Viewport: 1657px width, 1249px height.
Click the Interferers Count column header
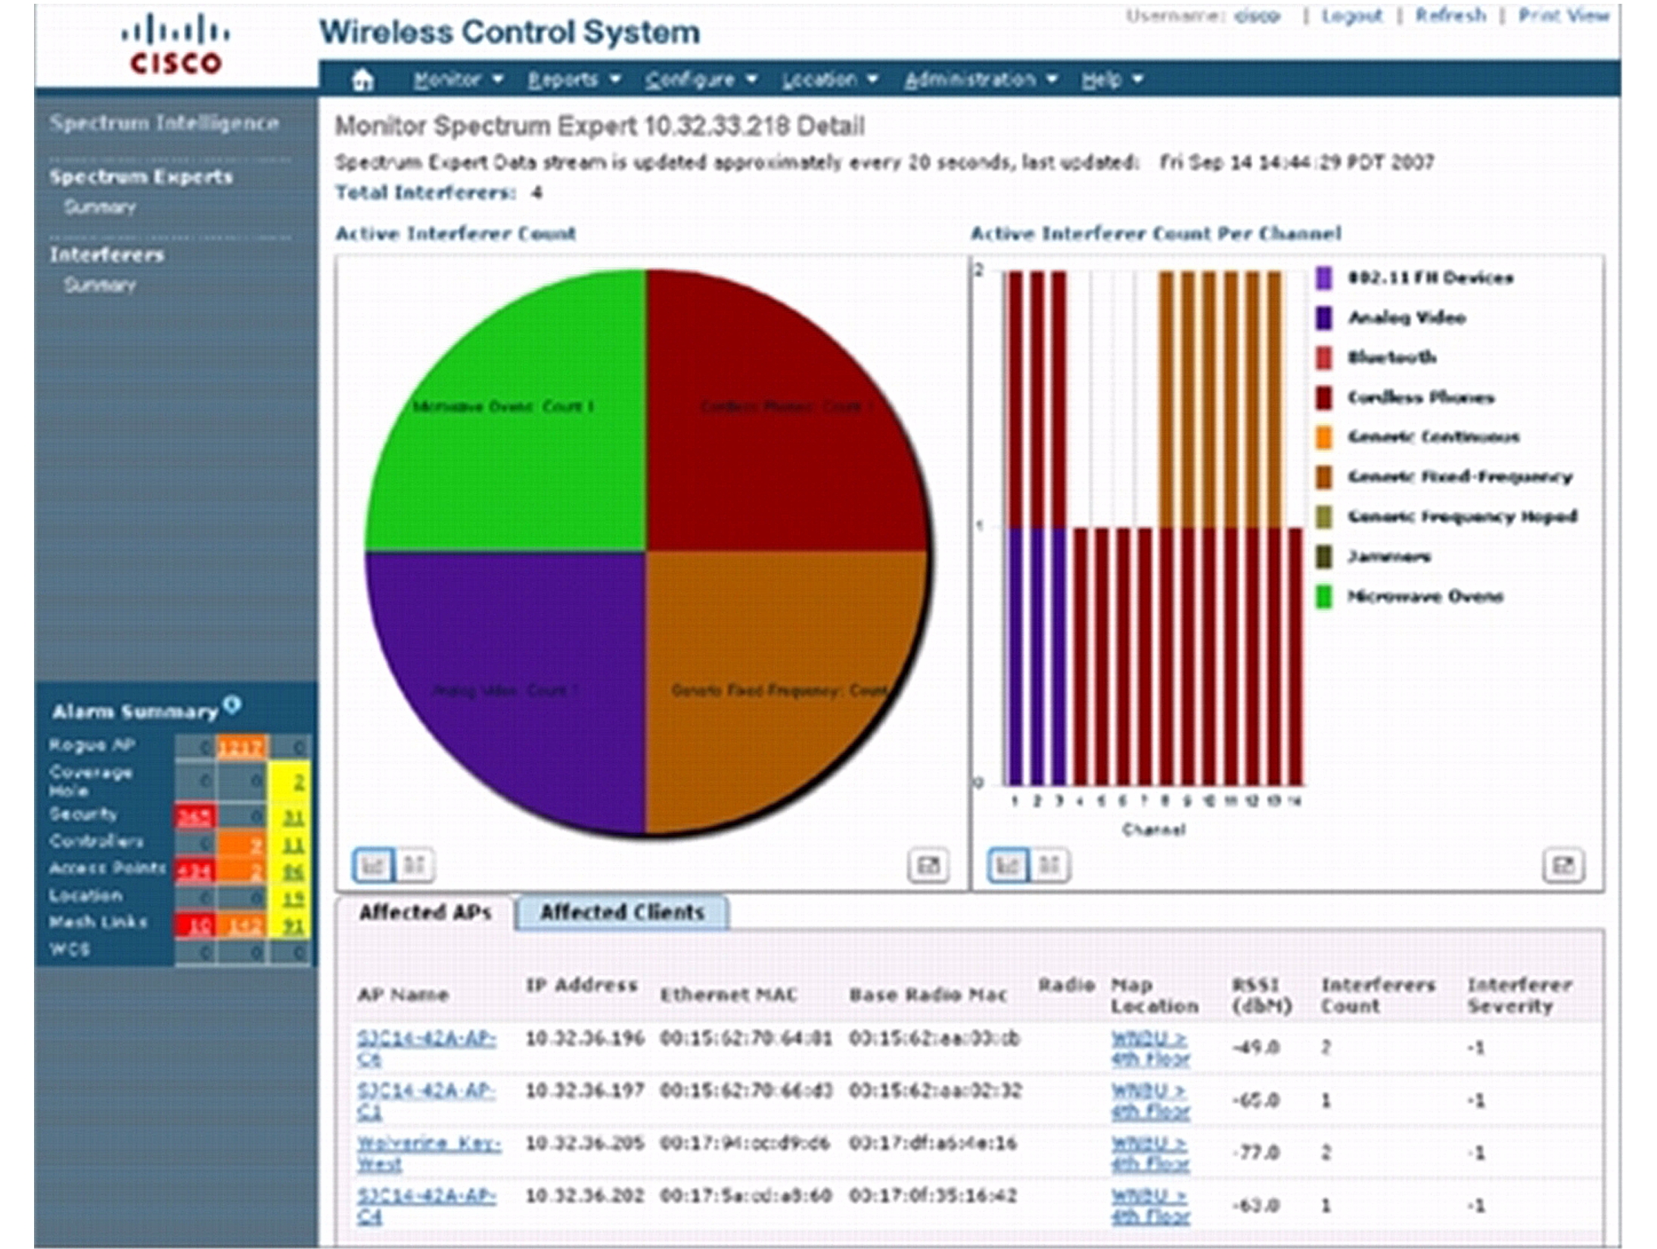[1378, 995]
